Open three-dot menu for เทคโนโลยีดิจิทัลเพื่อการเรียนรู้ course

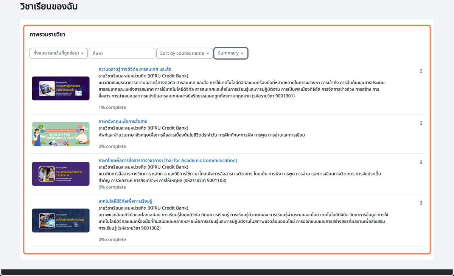pos(421,203)
